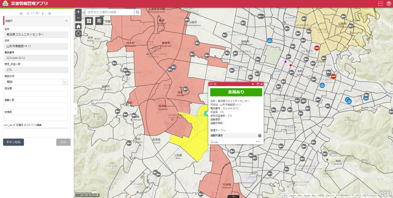Open the Edit widget icon
The width and height of the screenshot is (393, 198).
[x=99, y=21]
